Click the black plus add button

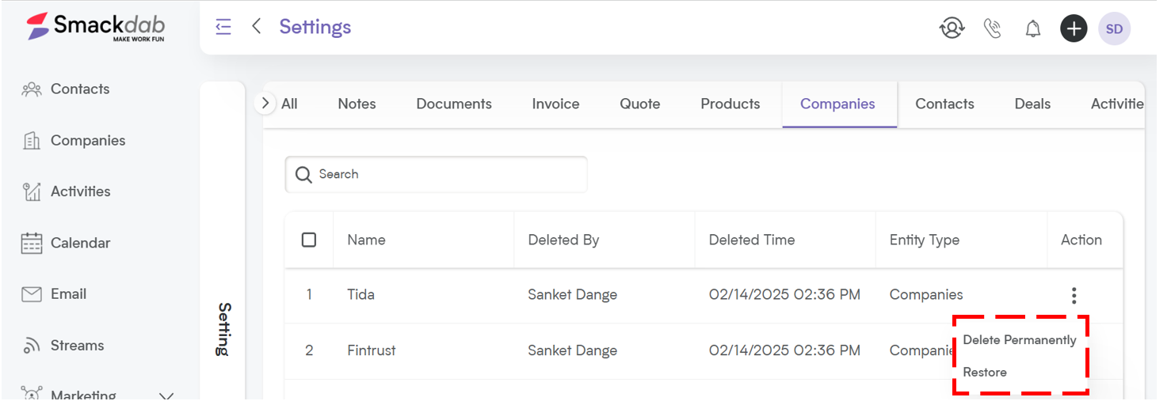[1074, 28]
